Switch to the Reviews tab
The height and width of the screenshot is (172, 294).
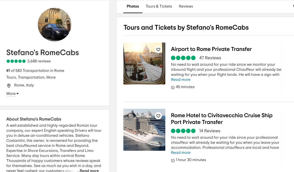186,6
